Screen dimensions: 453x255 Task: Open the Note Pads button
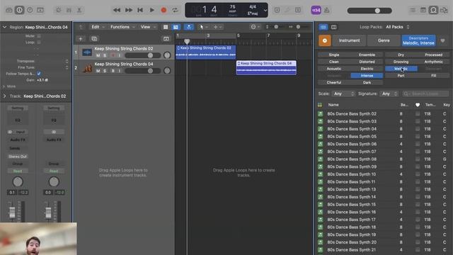coord(423,10)
